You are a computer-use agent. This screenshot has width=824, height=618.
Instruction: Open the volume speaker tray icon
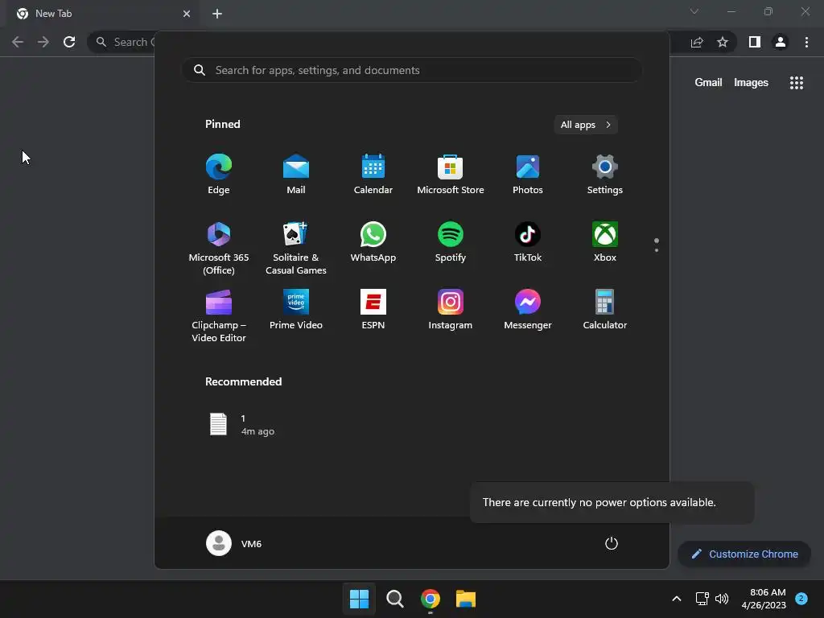click(x=722, y=599)
